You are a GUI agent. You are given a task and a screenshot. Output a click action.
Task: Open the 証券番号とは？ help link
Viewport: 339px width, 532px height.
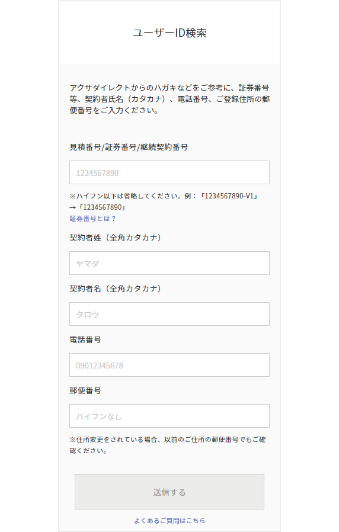(x=92, y=219)
